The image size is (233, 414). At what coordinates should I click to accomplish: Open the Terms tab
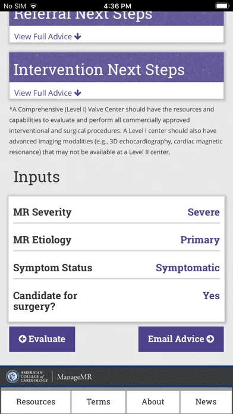pyautogui.click(x=99, y=402)
